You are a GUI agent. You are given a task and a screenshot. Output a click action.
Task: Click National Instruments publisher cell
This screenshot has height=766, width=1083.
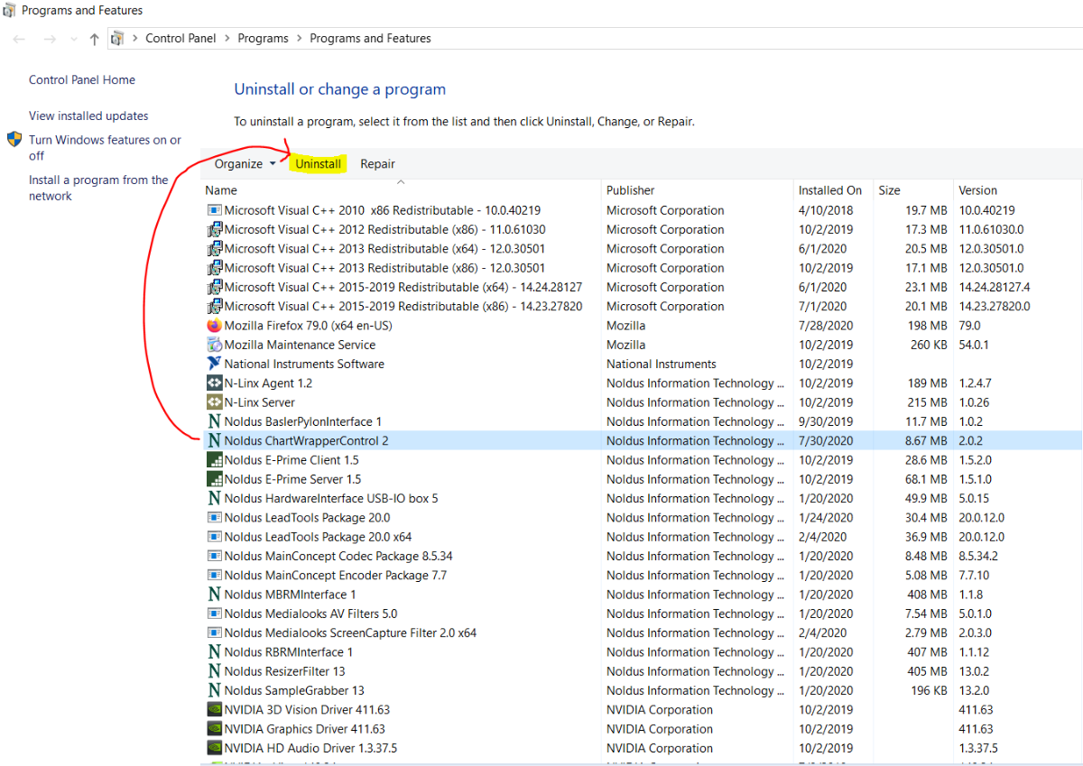(x=662, y=365)
